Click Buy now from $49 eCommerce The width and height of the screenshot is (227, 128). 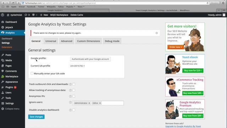pyautogui.click(x=193, y=93)
